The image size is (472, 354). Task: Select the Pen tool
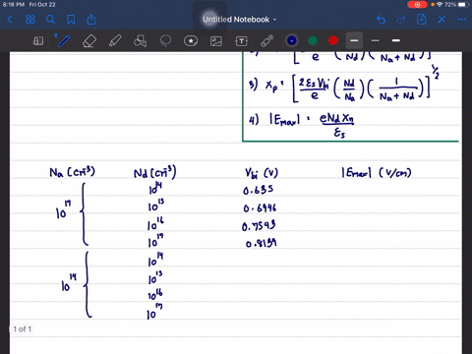click(x=63, y=41)
